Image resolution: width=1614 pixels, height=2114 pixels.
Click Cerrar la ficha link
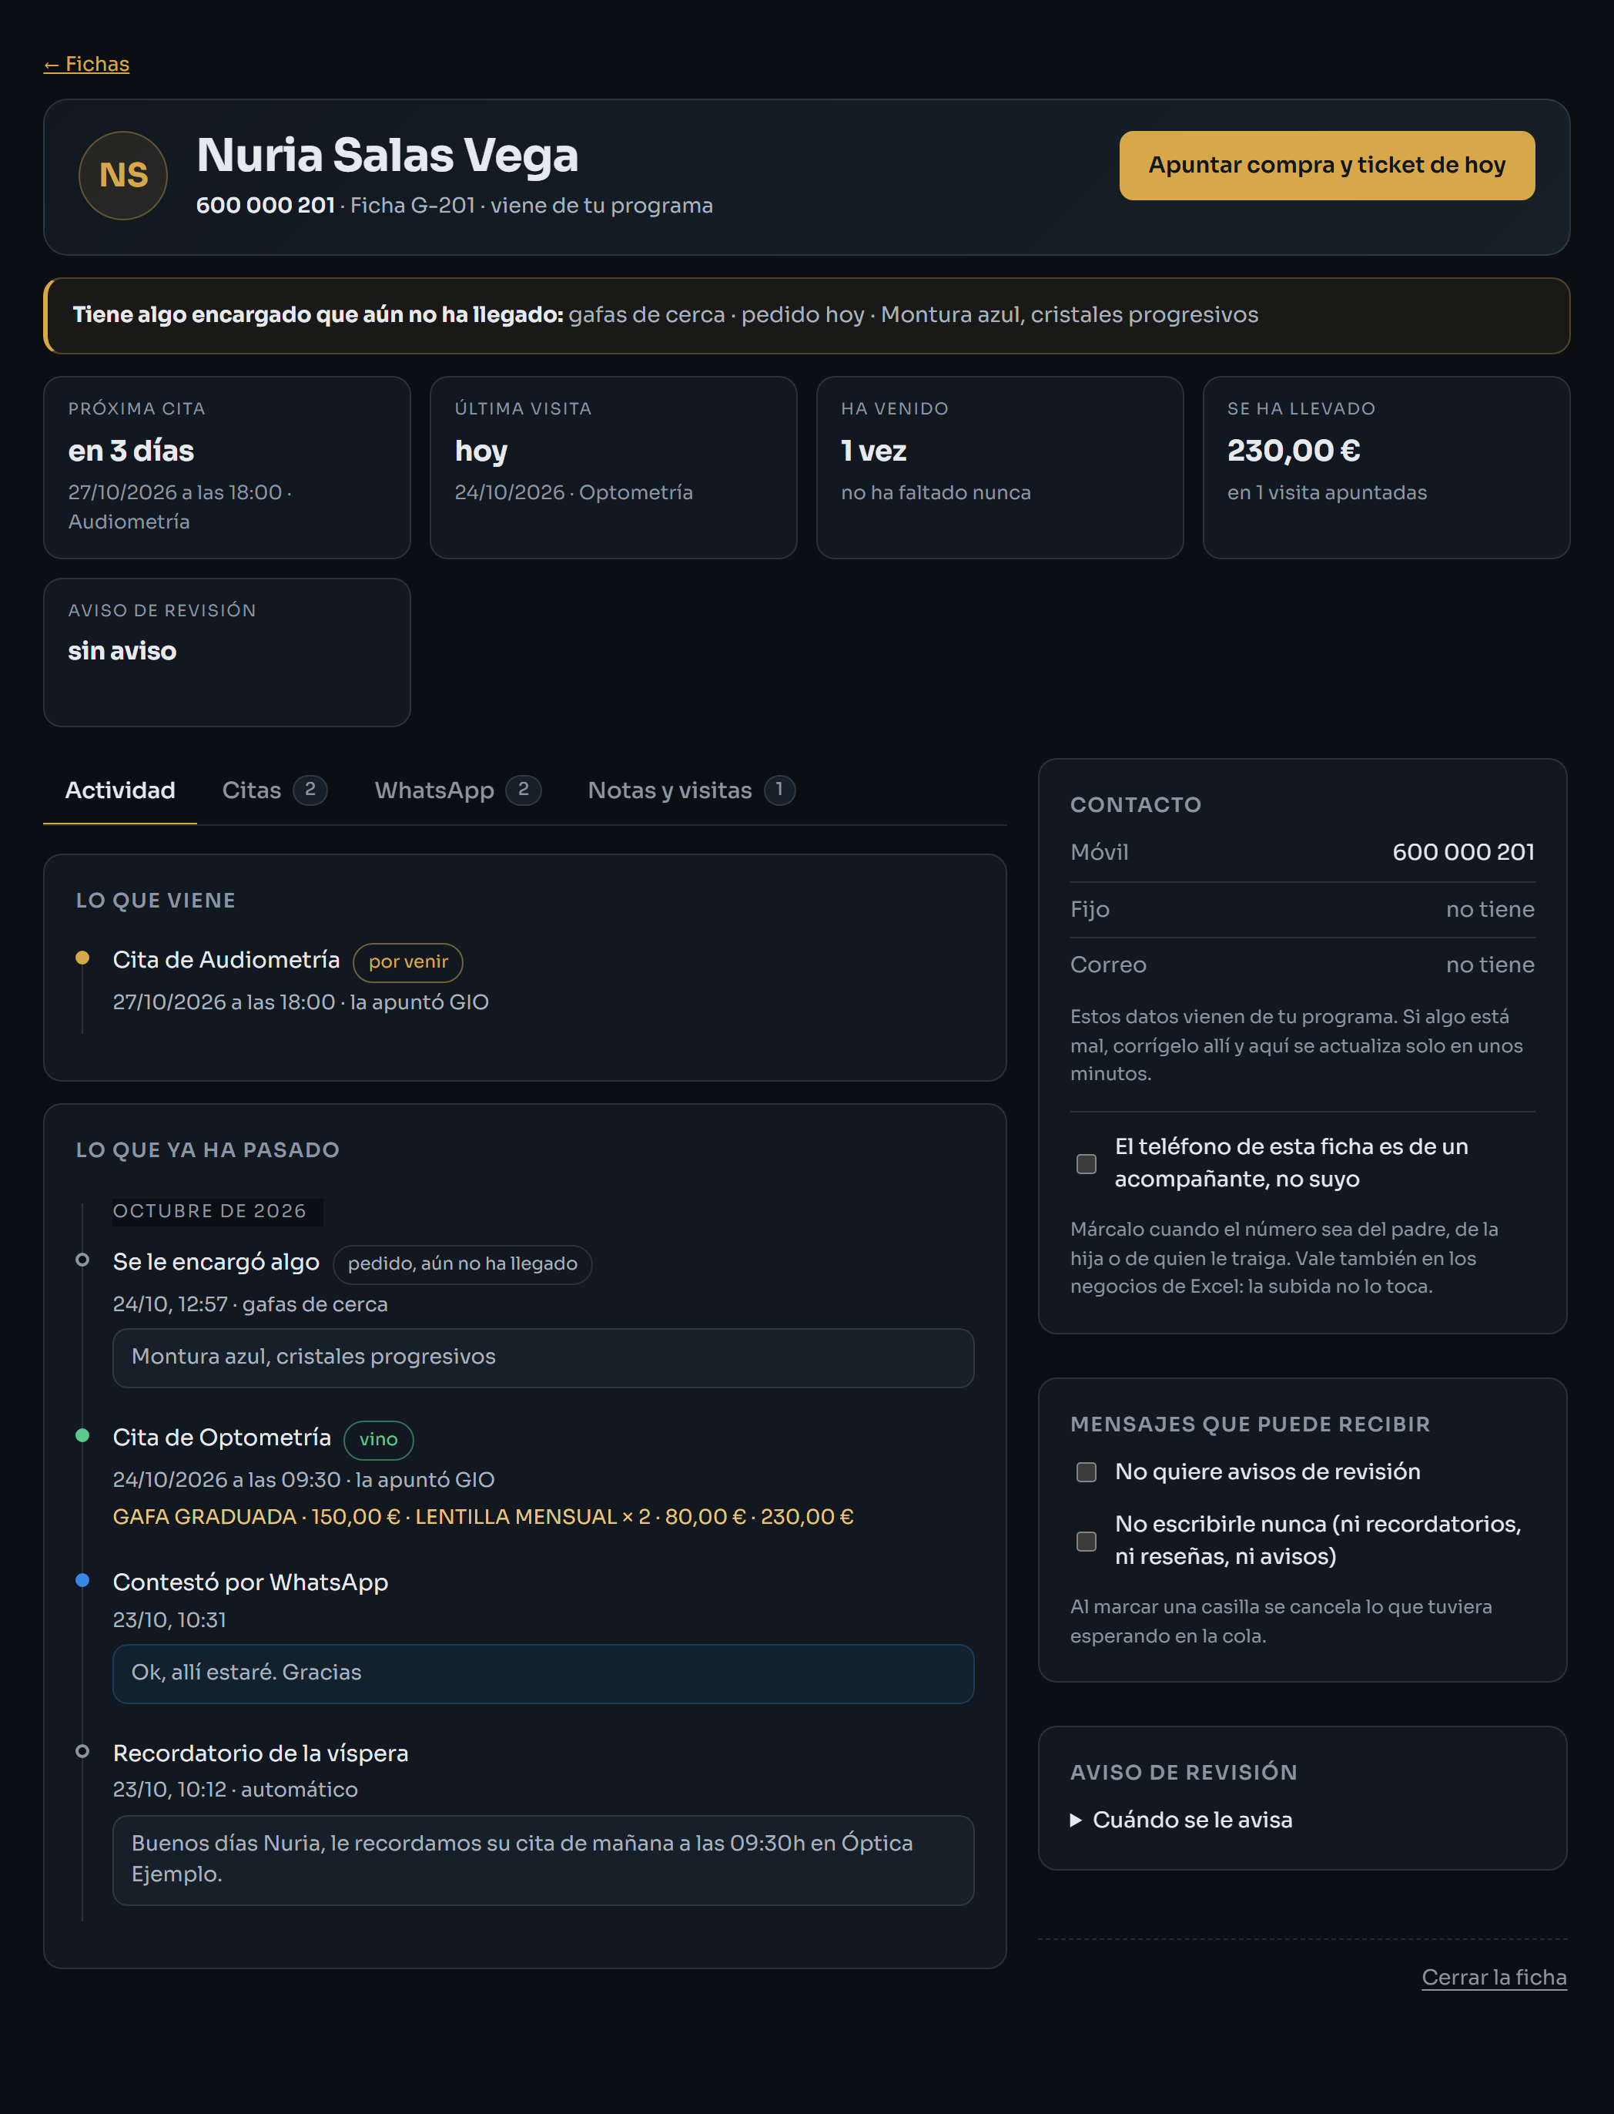pos(1494,1978)
